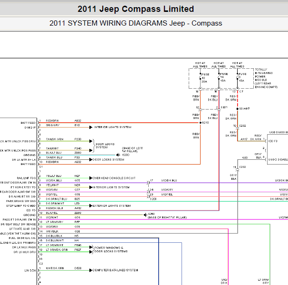This screenshot has width=288, height=285.
Task: Click the 'DR LK MTR B+ LK' pin name
Action: click(24, 160)
